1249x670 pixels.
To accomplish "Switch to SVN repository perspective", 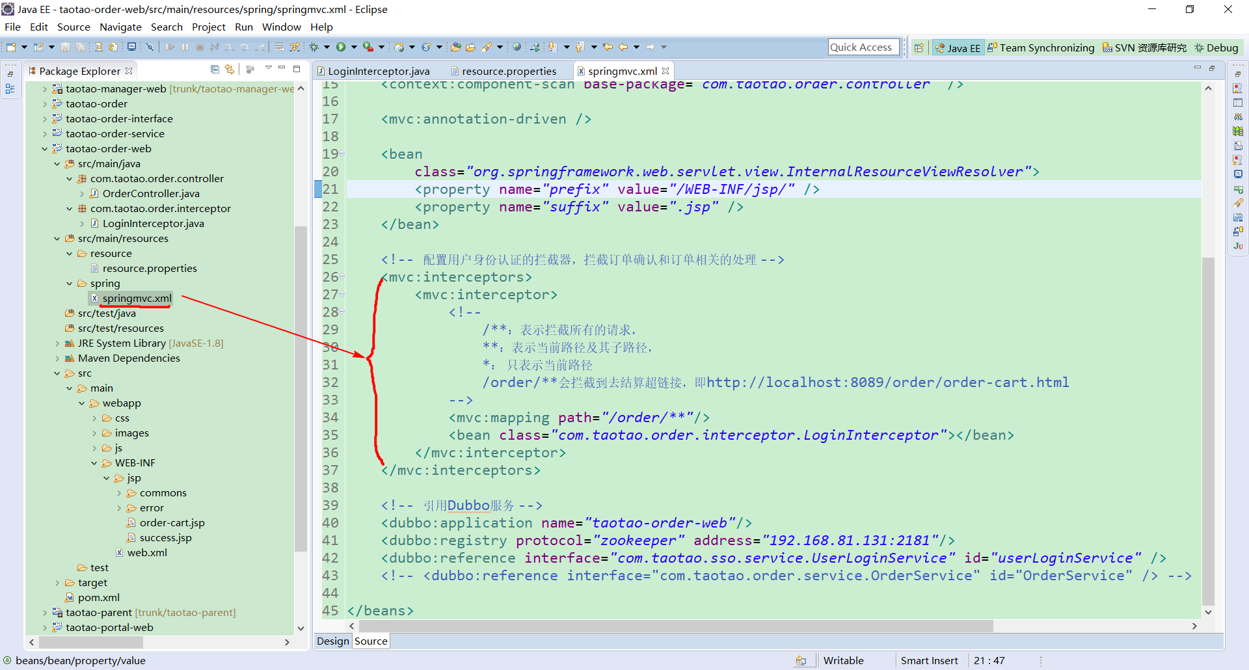I will point(1144,47).
